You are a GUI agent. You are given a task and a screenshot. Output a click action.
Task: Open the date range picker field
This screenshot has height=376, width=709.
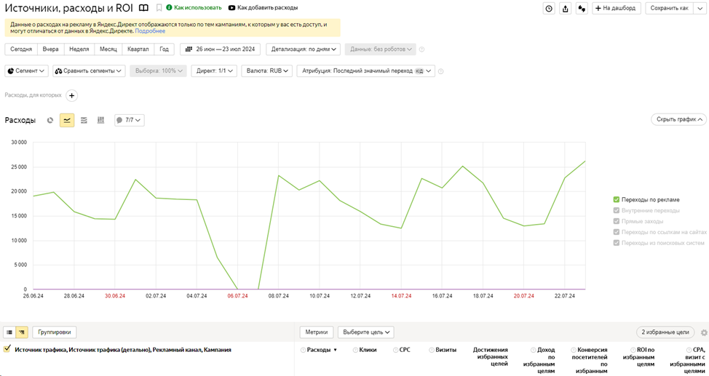pos(221,49)
